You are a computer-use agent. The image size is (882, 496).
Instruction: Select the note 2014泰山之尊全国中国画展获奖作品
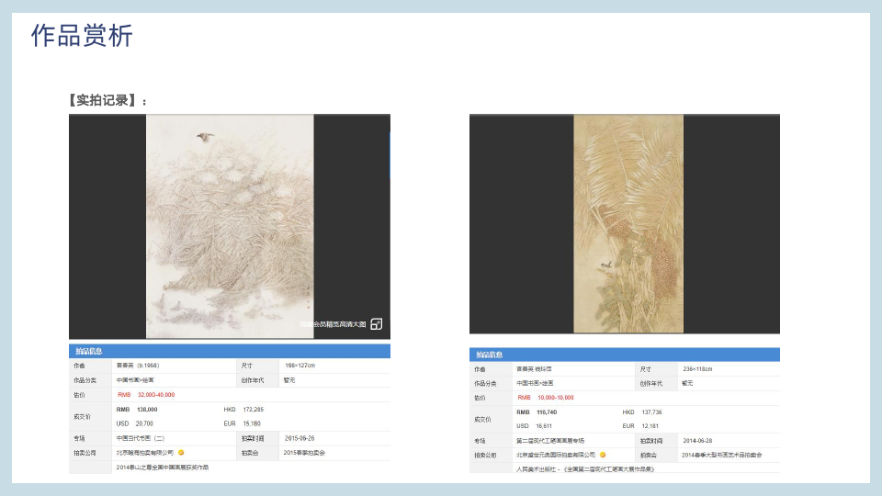pos(162,468)
